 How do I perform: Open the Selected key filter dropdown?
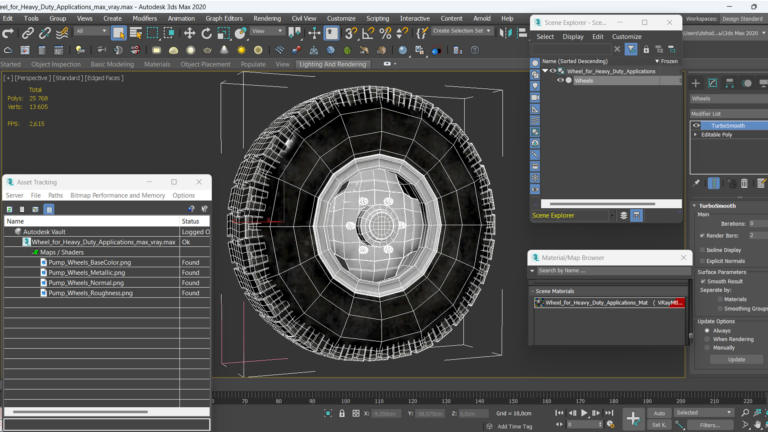point(704,413)
